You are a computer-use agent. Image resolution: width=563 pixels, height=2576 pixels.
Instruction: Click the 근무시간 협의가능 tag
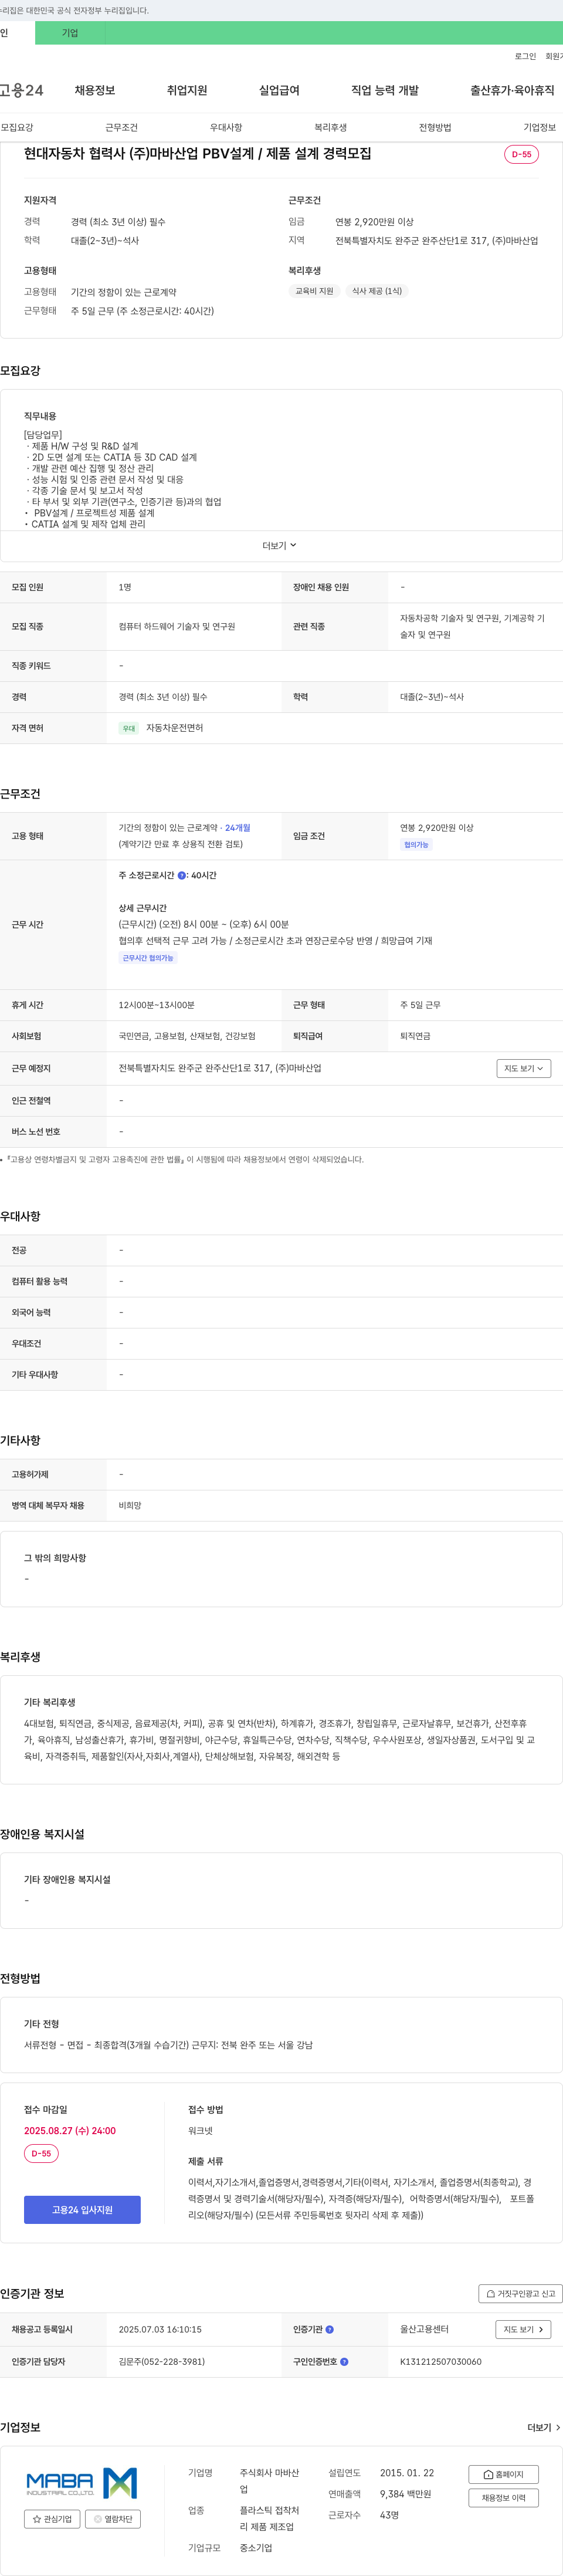click(148, 958)
